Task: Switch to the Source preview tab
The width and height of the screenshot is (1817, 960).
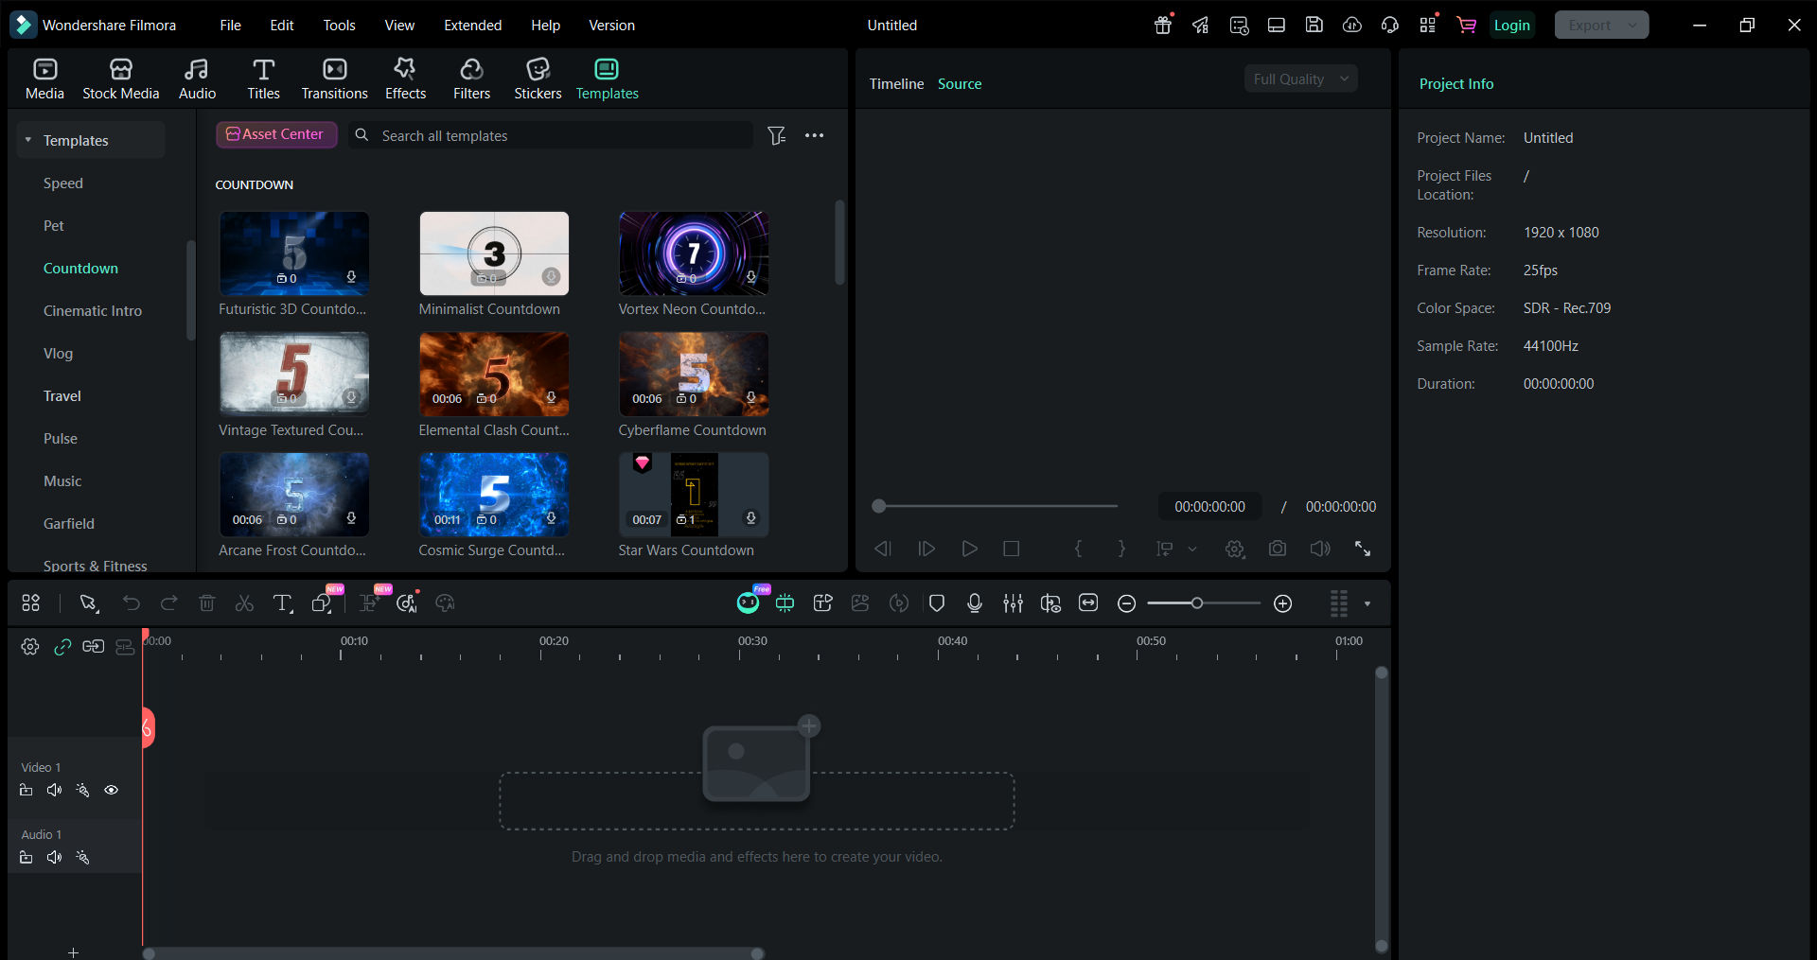Action: coord(960,84)
